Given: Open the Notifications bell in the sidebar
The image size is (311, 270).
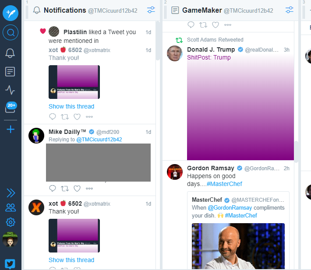Looking at the screenshot, I should point(10,53).
